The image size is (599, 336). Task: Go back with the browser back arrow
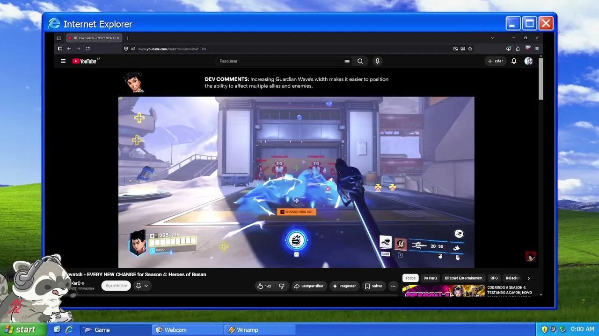(69, 49)
